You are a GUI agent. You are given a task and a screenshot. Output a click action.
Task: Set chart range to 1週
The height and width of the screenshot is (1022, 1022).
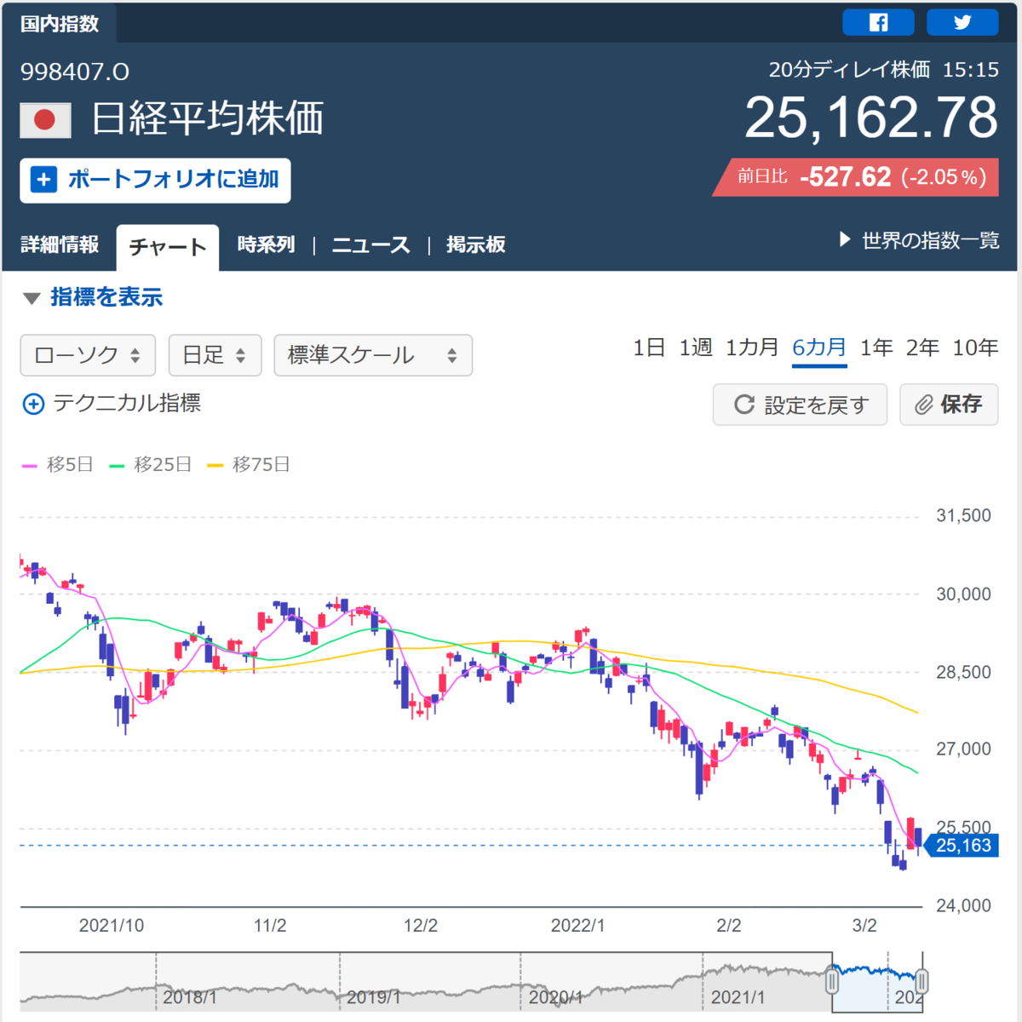coord(696,347)
